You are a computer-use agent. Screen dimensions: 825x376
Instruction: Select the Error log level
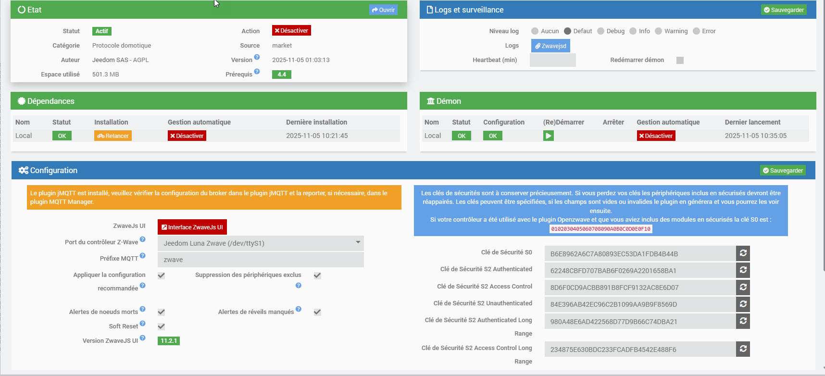pyautogui.click(x=696, y=31)
